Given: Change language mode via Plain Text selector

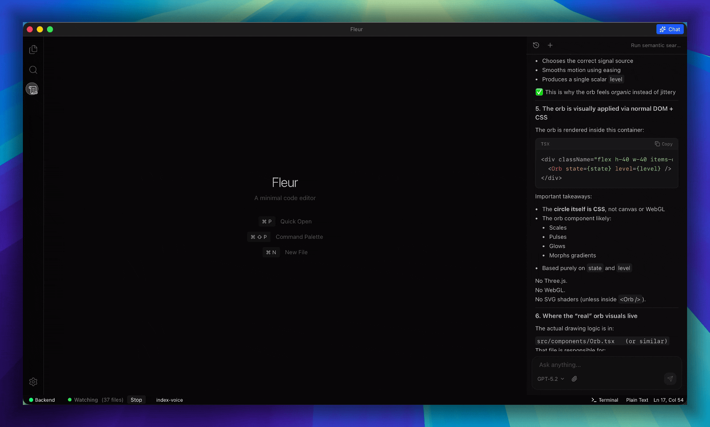Looking at the screenshot, I should pyautogui.click(x=637, y=400).
